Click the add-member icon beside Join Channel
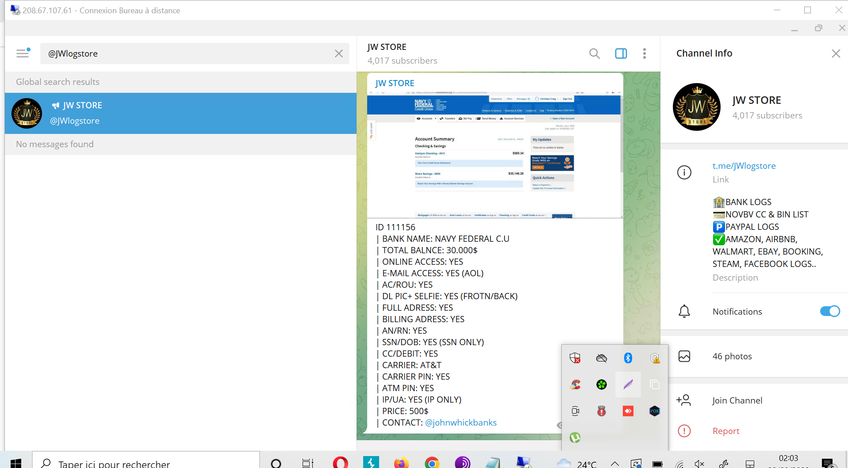This screenshot has height=468, width=848. click(683, 400)
